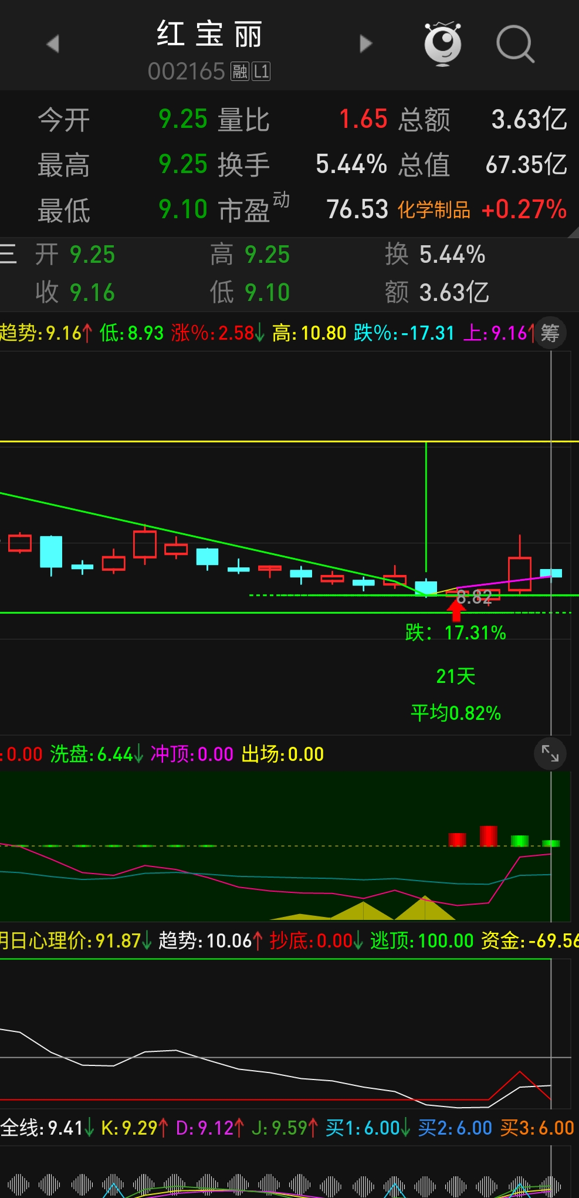
Task: Tap the 冲顶:0.00 indicator label
Action: pyautogui.click(x=192, y=754)
